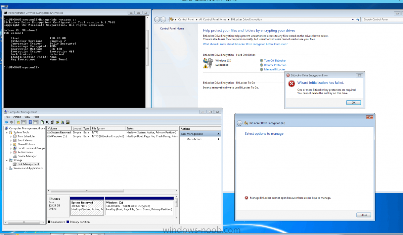Click 'All Control Panel Items' in breadcrumb

[213, 19]
